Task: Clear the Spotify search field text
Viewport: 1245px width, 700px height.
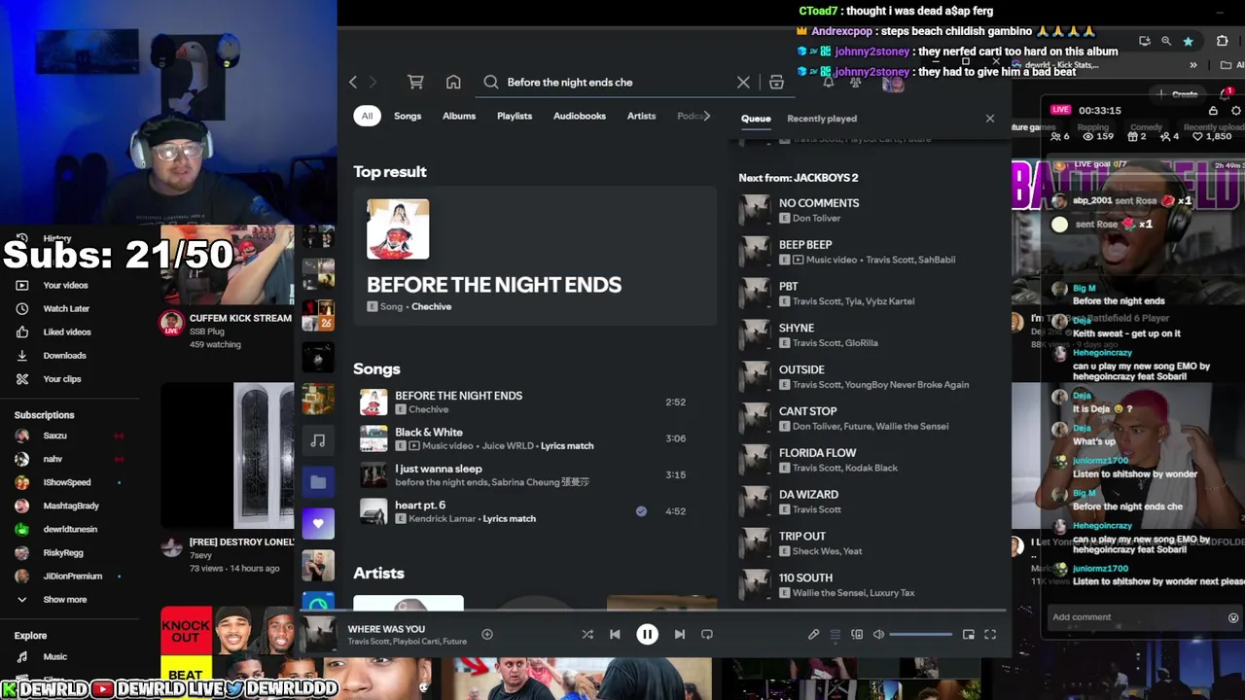Action: (x=743, y=83)
